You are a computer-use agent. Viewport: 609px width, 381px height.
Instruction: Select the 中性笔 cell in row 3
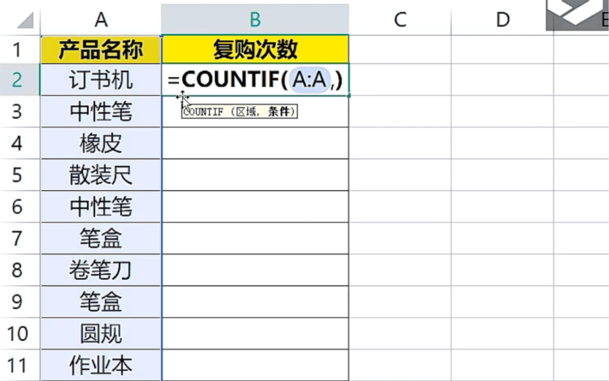[101, 112]
